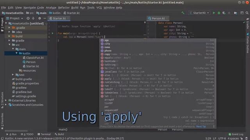Choose 'listOf' postfix template suggestion
This screenshot has height=140, width=250.
[157, 103]
